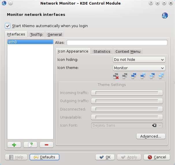Click the last monitor theme preview icon
The width and height of the screenshot is (175, 165).
coord(161,76)
